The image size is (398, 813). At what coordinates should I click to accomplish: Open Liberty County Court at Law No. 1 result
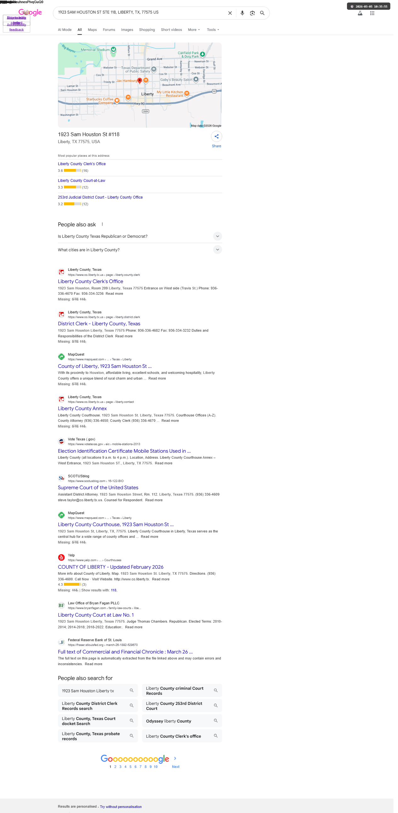[96, 615]
